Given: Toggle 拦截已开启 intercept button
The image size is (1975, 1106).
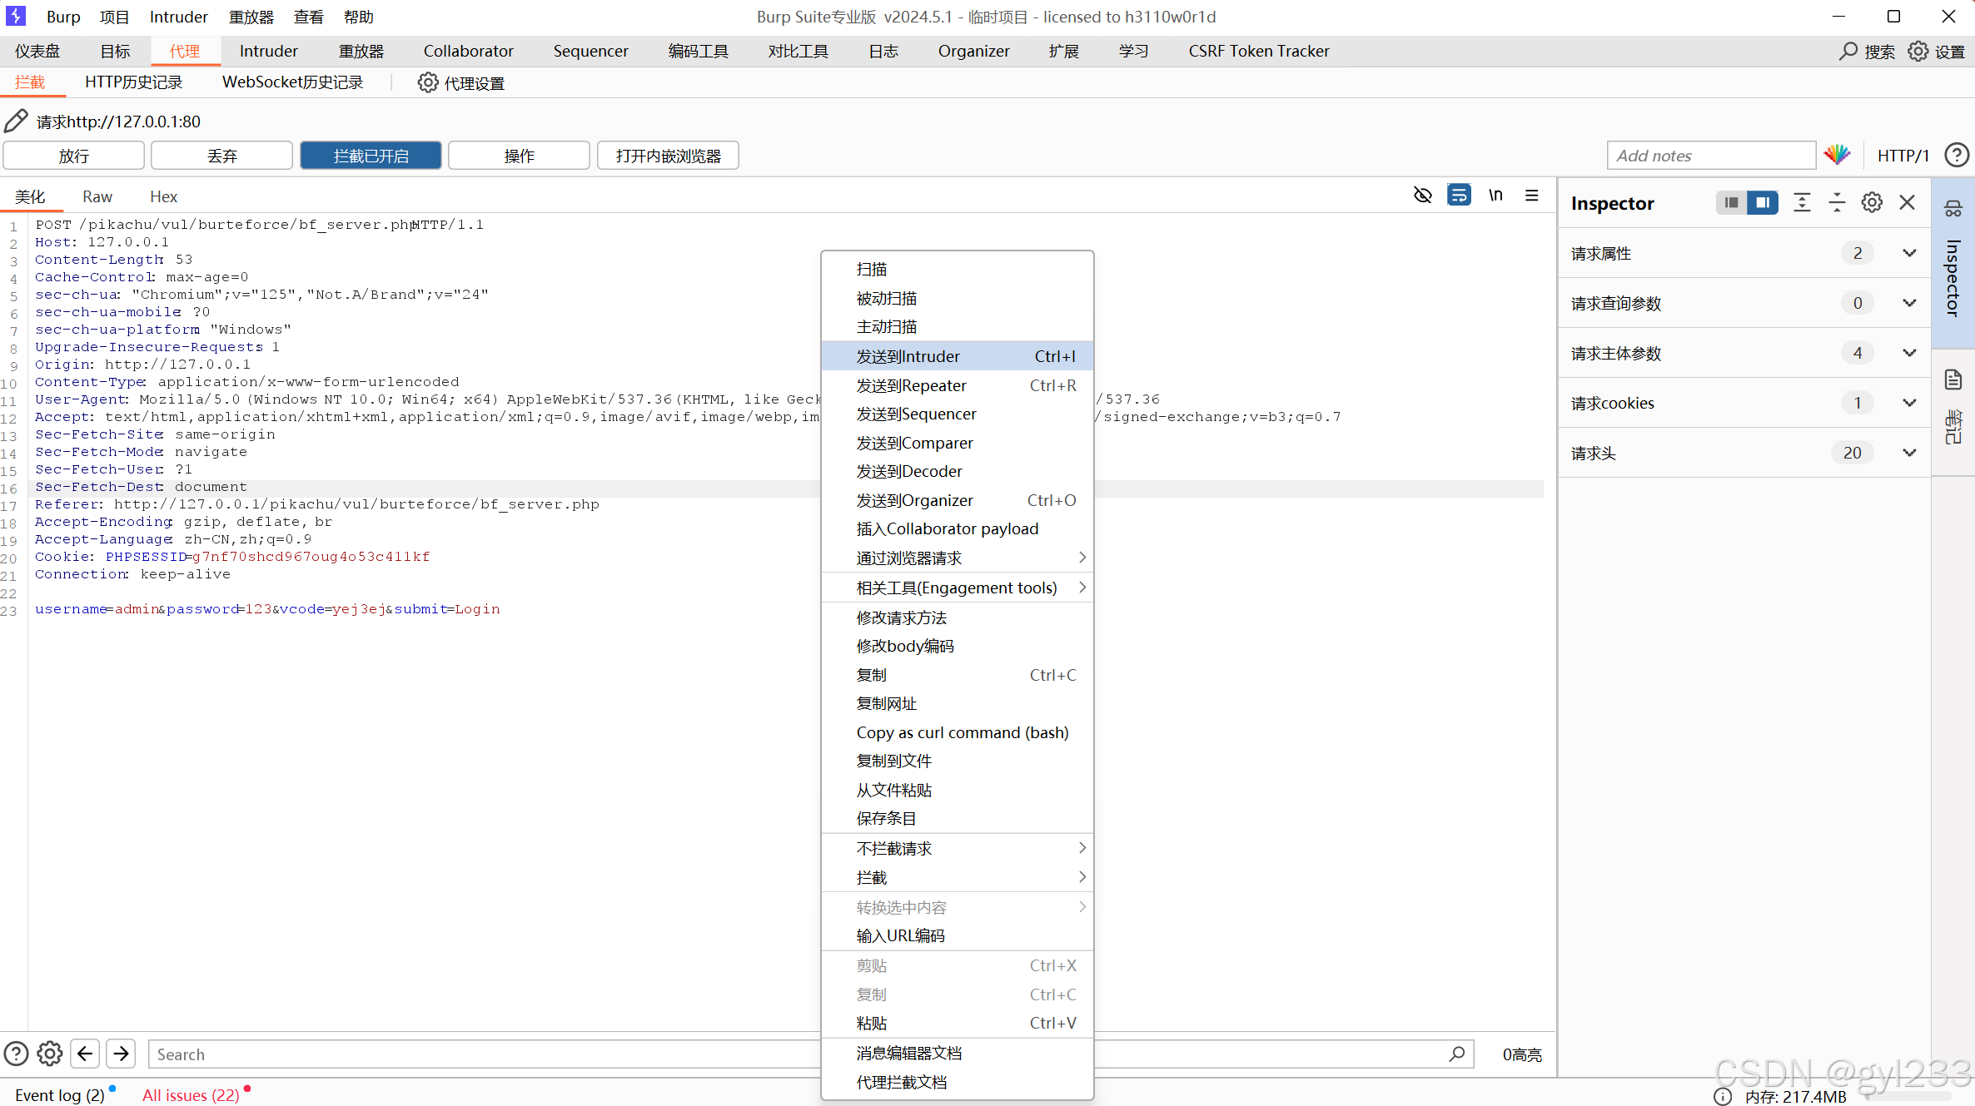Looking at the screenshot, I should point(371,156).
